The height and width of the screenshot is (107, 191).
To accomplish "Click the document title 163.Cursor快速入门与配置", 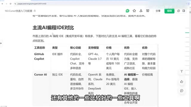I will pos(19,11).
